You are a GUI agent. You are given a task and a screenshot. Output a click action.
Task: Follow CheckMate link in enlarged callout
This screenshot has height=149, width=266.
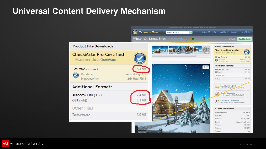[x=108, y=60]
